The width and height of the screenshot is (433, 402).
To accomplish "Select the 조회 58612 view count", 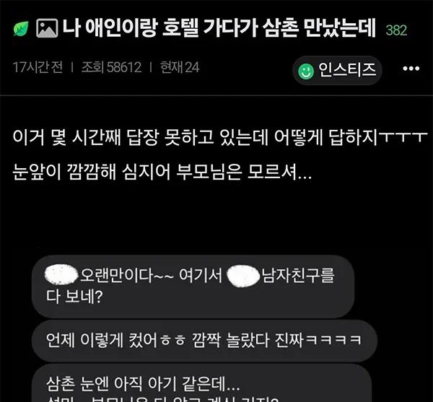I will click(111, 67).
